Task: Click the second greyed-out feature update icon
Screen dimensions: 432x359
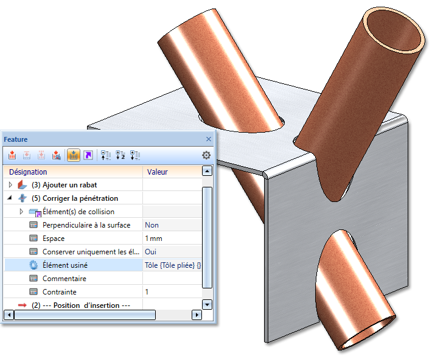Action: (27, 155)
